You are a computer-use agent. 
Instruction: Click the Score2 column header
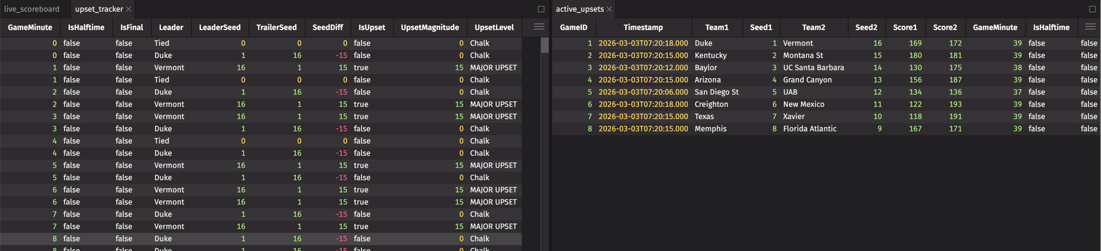[945, 27]
